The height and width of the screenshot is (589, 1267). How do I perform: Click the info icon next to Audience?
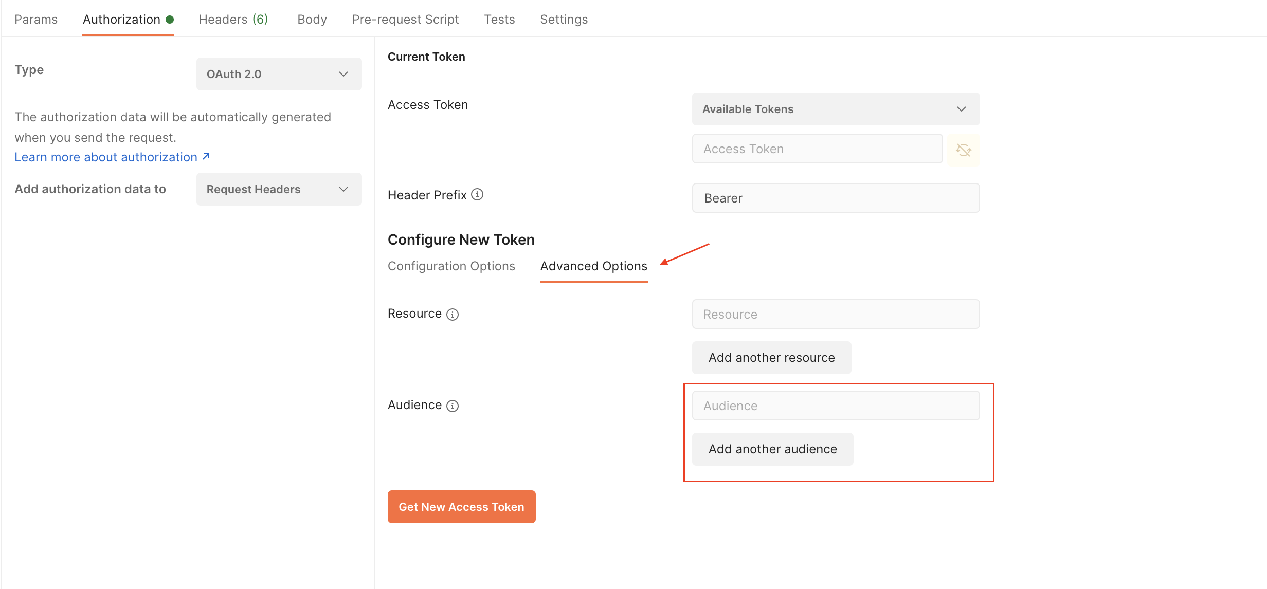[x=451, y=406]
